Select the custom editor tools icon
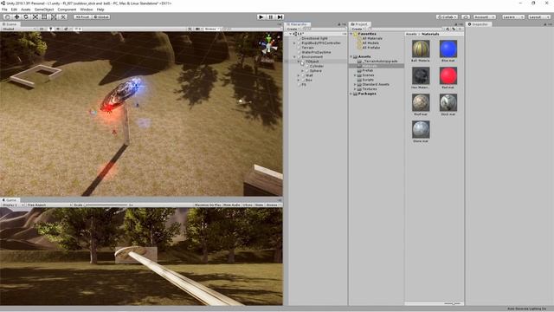The height and width of the screenshot is (312, 554). coord(62,16)
